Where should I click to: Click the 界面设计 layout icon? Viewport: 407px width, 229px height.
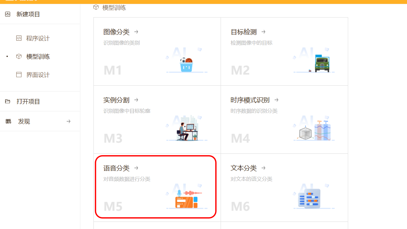[19, 74]
